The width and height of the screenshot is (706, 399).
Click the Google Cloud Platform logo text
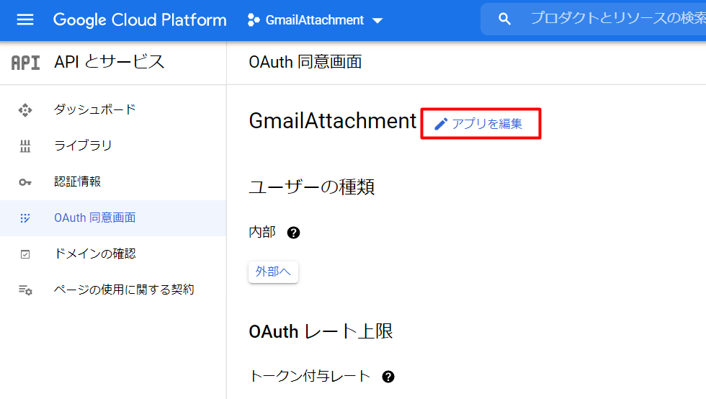(140, 20)
